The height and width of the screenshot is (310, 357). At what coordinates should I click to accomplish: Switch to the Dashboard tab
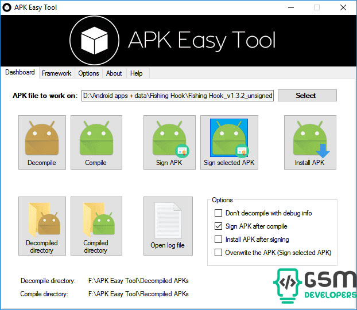pyautogui.click(x=20, y=72)
